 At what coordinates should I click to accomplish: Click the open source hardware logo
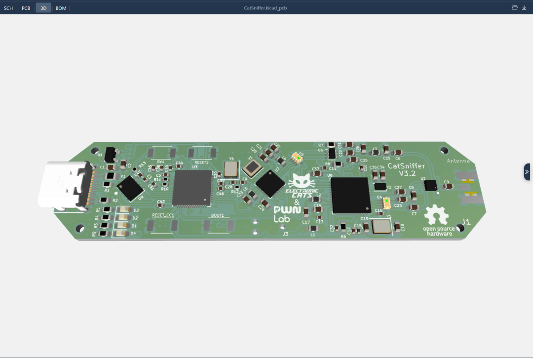(438, 220)
